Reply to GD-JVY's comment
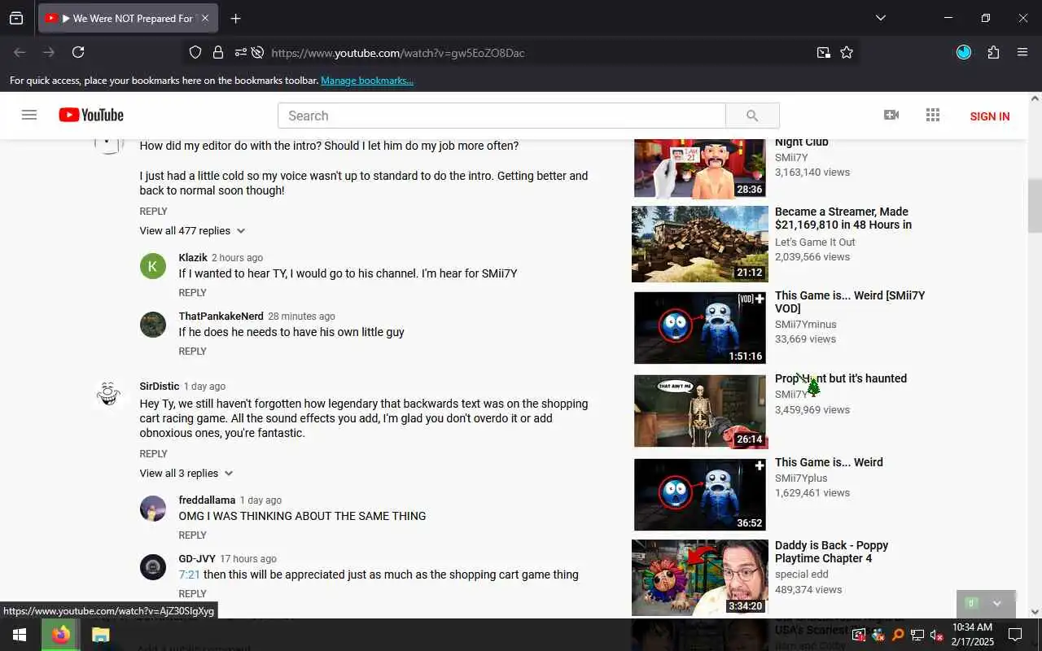 pyautogui.click(x=192, y=594)
